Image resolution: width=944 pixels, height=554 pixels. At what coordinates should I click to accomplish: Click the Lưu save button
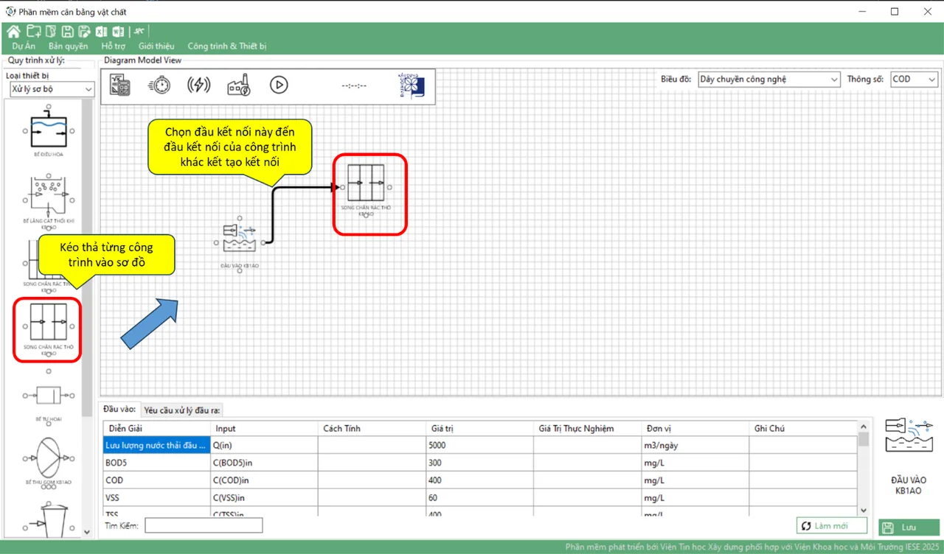coord(909,527)
